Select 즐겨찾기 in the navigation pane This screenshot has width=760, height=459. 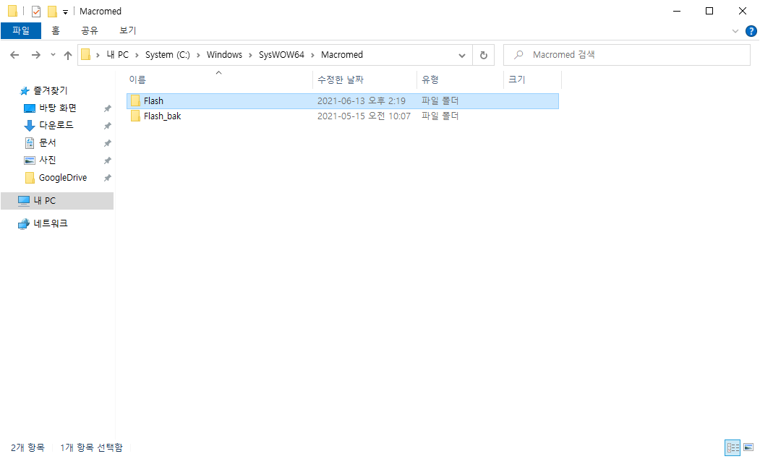pyautogui.click(x=51, y=90)
